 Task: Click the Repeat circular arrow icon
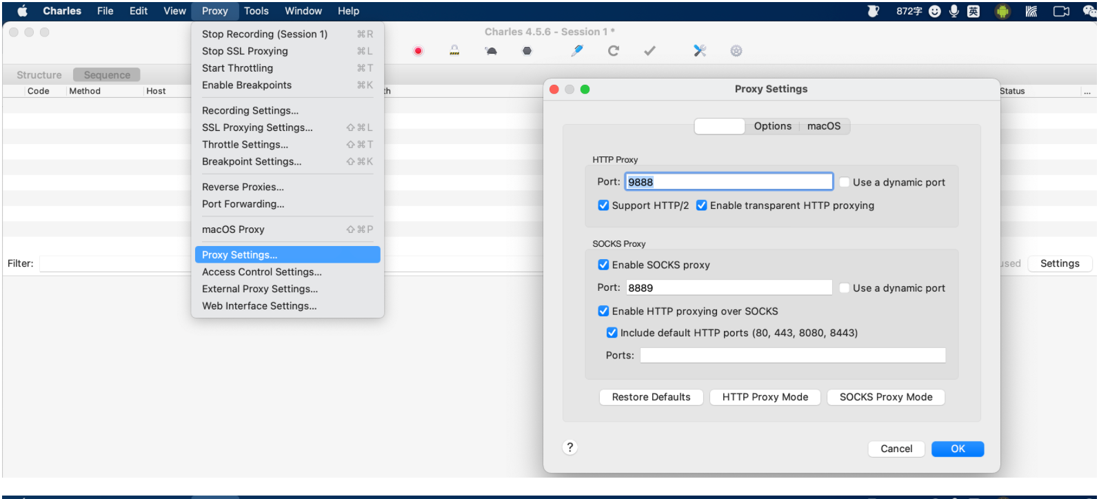[x=614, y=50]
